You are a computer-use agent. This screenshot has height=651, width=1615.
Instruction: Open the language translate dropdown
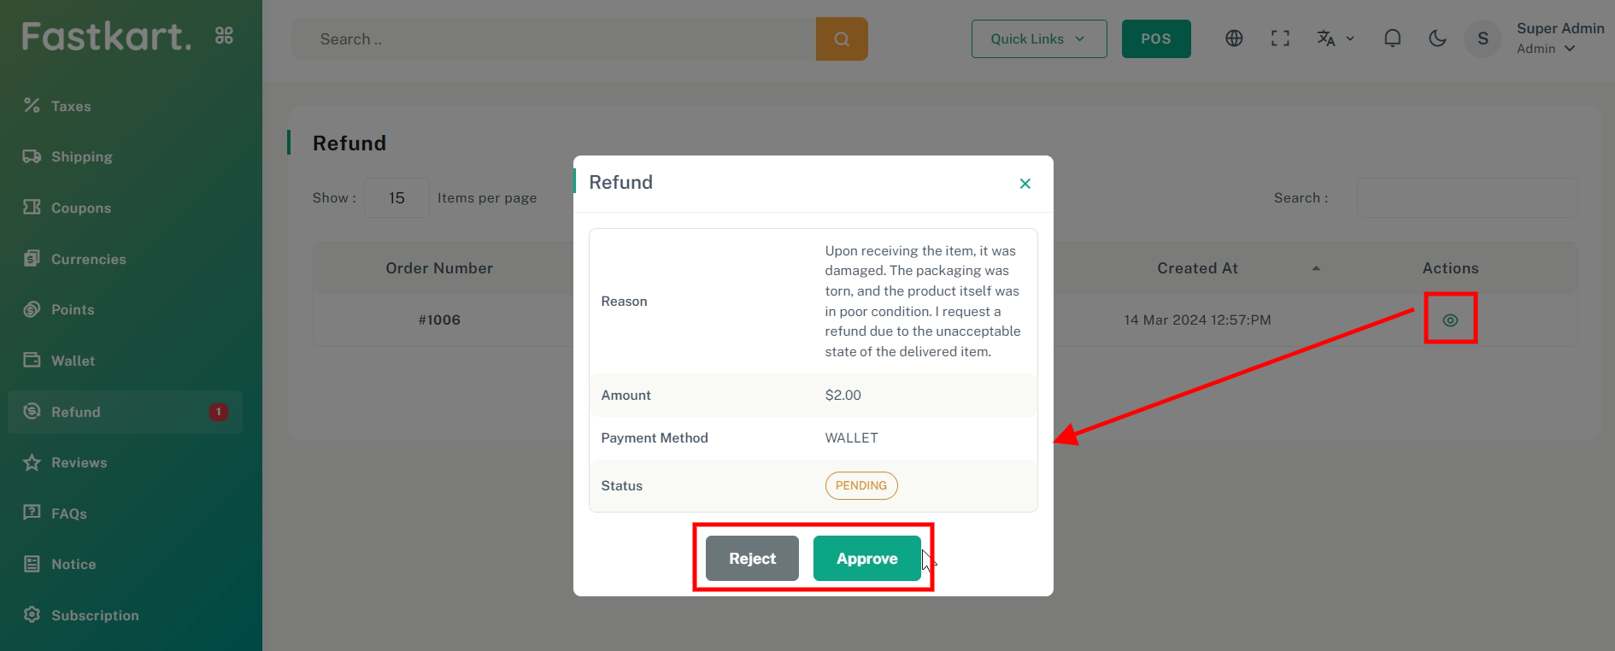(1335, 38)
